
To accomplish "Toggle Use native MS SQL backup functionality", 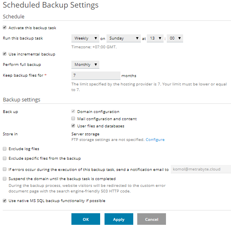I will [4, 200].
